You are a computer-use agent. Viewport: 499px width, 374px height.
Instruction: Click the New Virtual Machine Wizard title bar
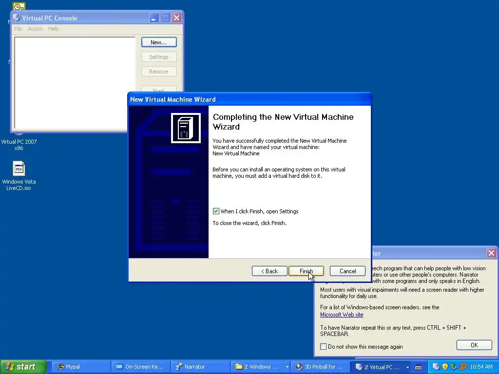249,99
